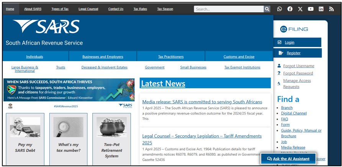Open the Latest News heading link
Viewport: 342px width, 167px height.
pos(163,83)
